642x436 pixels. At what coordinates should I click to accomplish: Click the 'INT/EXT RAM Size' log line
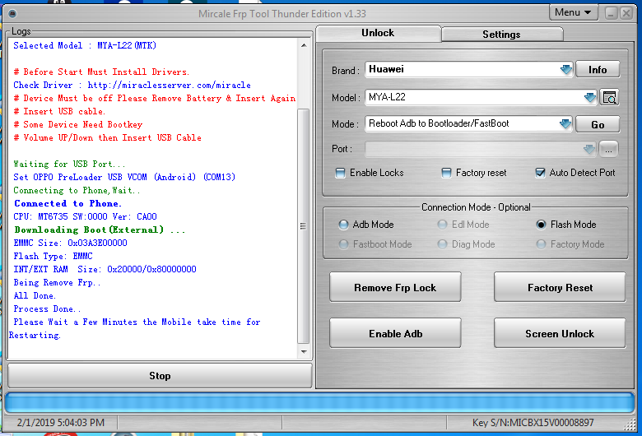coord(105,269)
